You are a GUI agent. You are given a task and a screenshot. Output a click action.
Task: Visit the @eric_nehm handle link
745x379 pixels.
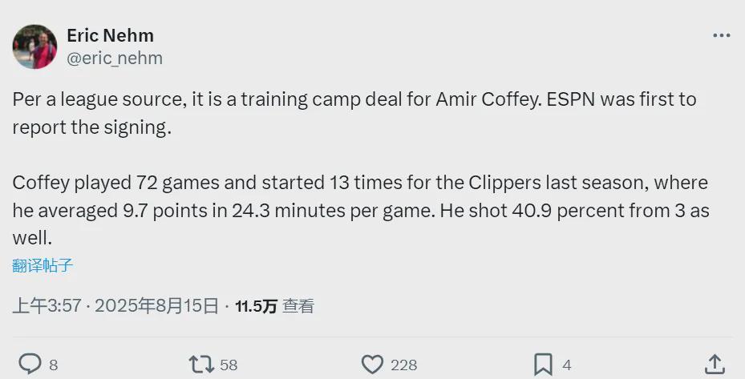[x=115, y=58]
